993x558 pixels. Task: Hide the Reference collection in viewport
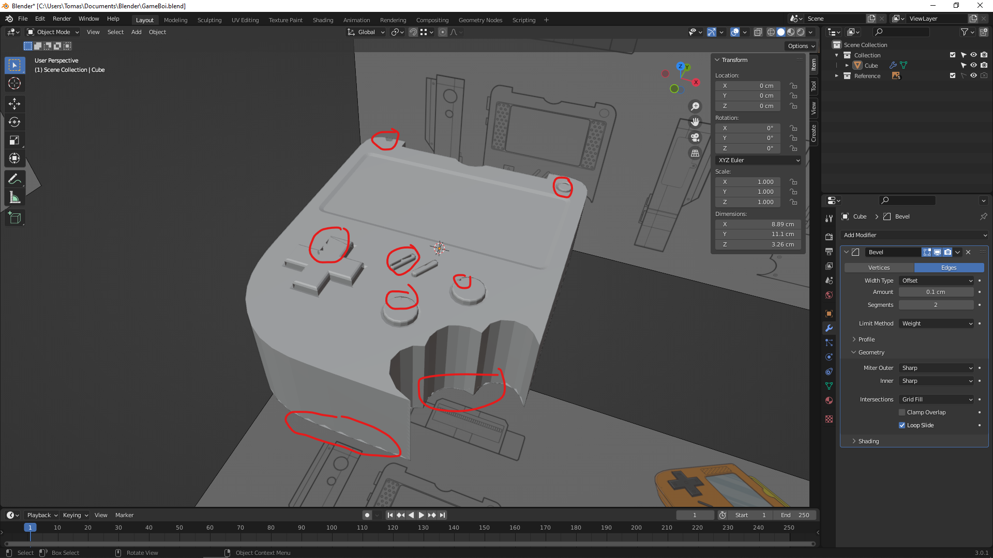click(973, 75)
